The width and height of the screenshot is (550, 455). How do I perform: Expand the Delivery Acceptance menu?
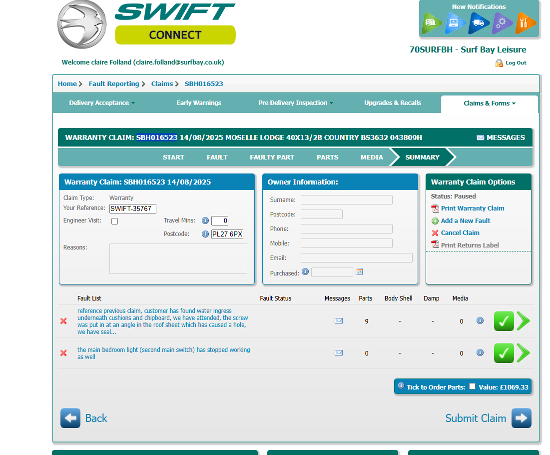(102, 103)
